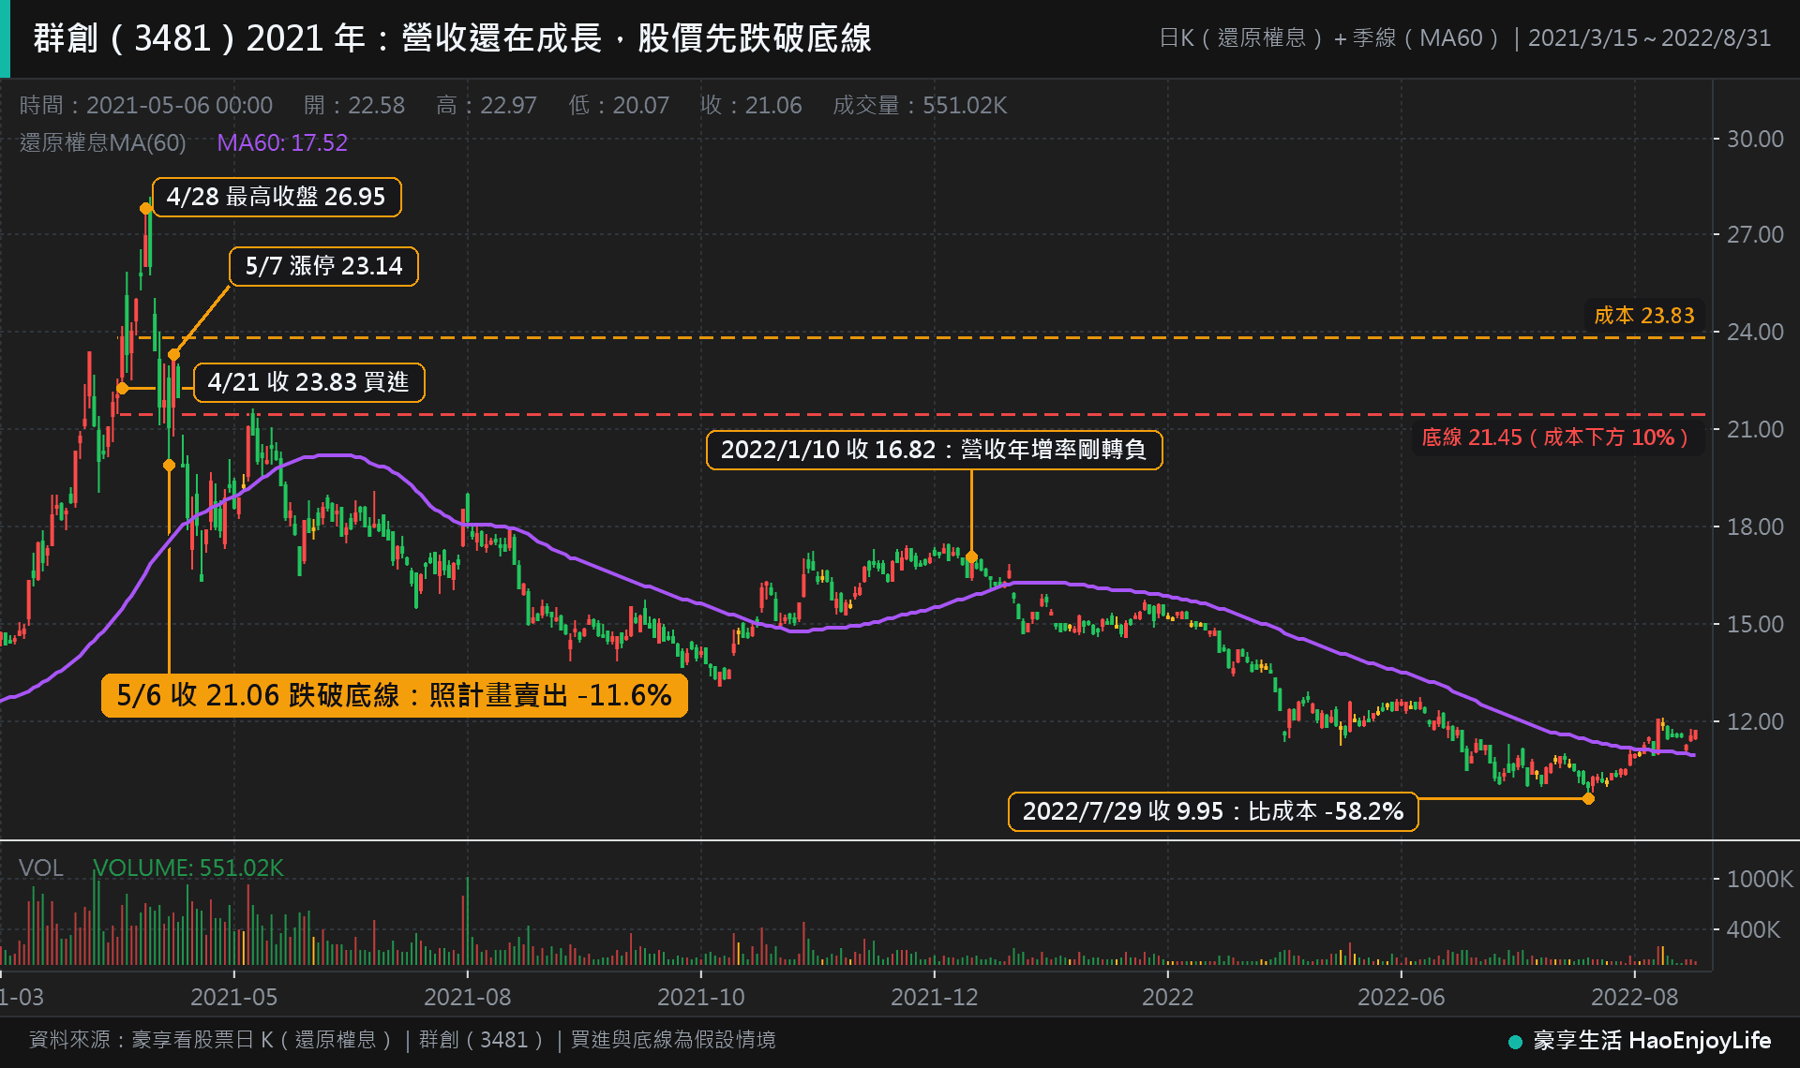The height and width of the screenshot is (1068, 1800).
Task: Click the 2022/7/29 收 9.95 annotation box
Action: tap(1213, 811)
